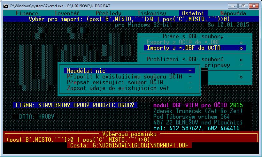262x157 pixels.
Task: Click the condition expression in the red panel
Action: pyautogui.click(x=78, y=140)
